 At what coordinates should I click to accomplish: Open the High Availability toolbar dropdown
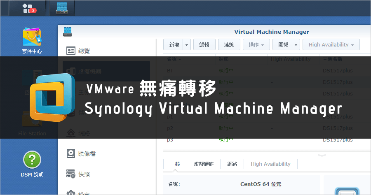[331, 44]
